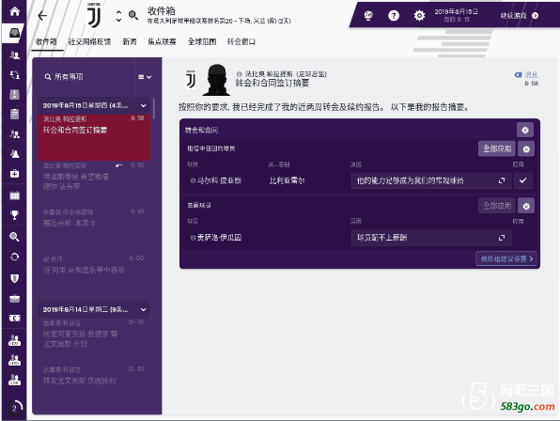560x421 pixels.
Task: Open the calendar schedule icon in sidebar
Action: pyautogui.click(x=15, y=195)
